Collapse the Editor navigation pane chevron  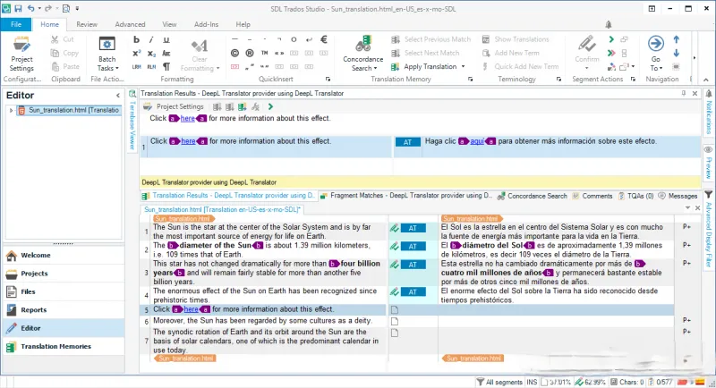[x=118, y=96]
